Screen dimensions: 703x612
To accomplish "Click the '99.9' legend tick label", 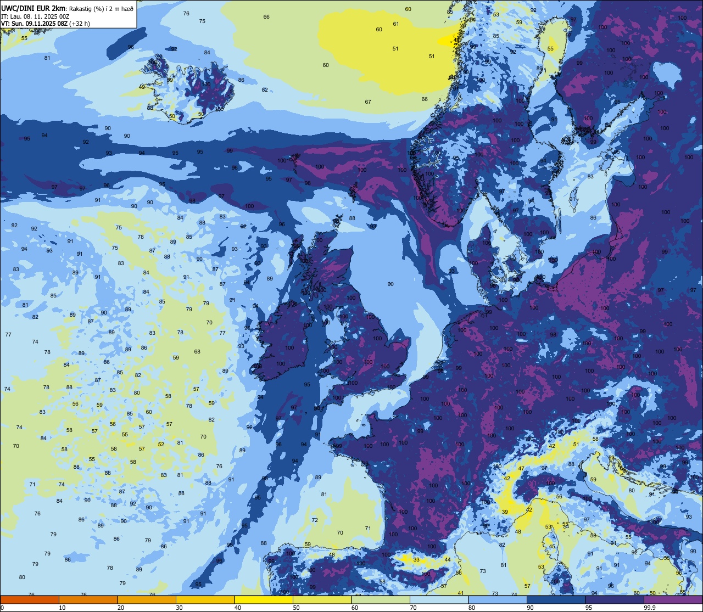I will [x=650, y=608].
